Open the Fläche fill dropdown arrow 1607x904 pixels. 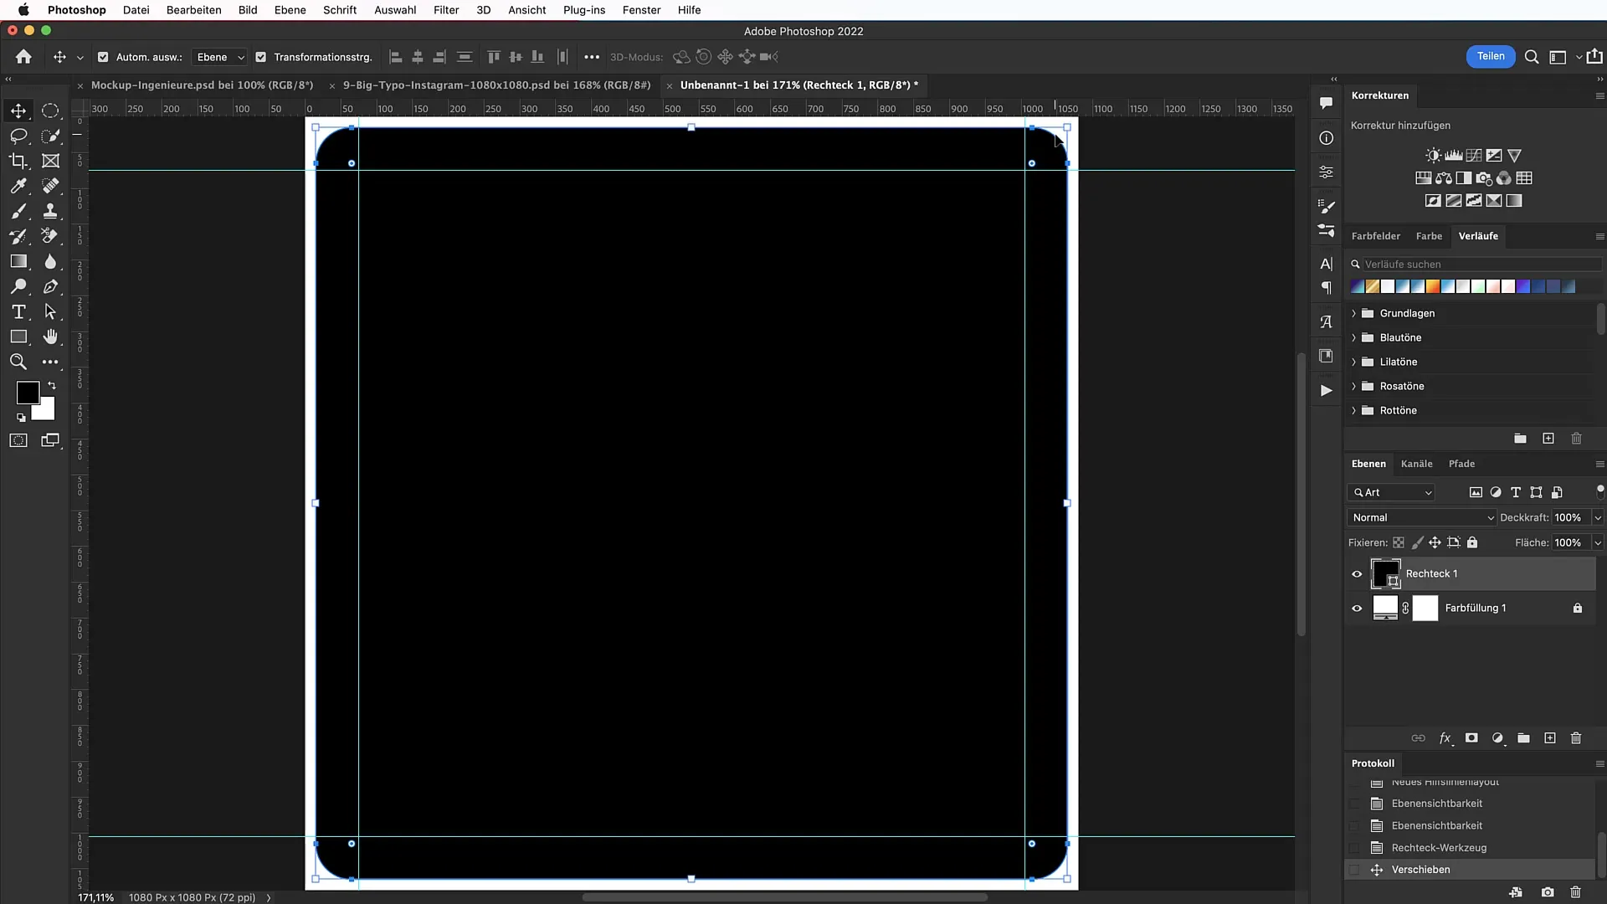pyautogui.click(x=1598, y=542)
